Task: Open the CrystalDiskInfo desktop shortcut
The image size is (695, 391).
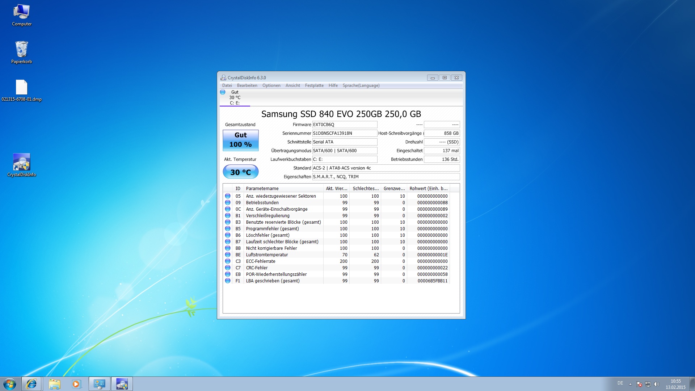Action: (x=21, y=165)
